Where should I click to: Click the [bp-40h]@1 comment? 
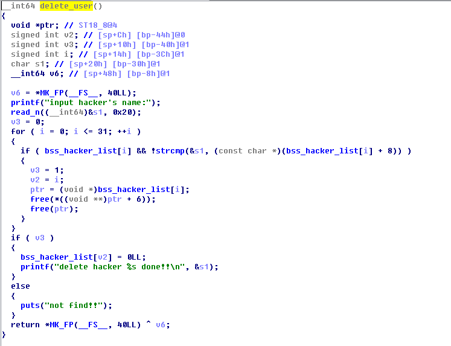tap(165, 45)
